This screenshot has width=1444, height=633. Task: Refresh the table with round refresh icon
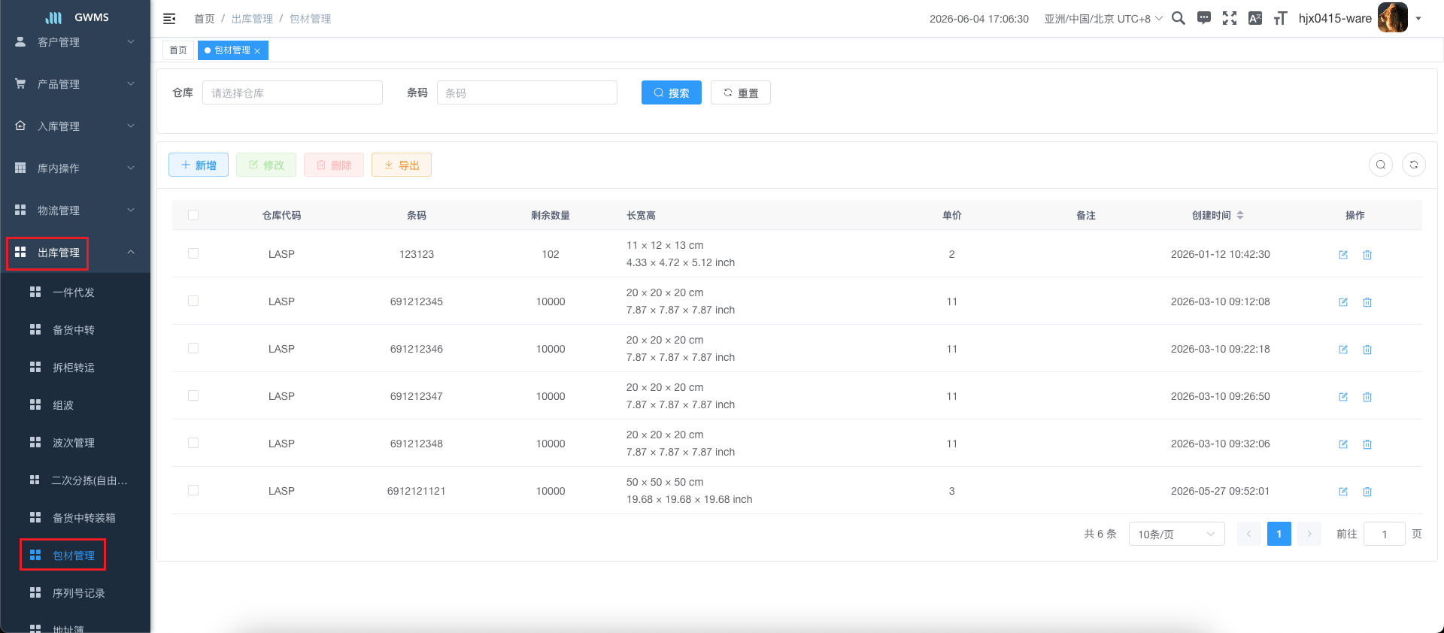click(x=1414, y=165)
